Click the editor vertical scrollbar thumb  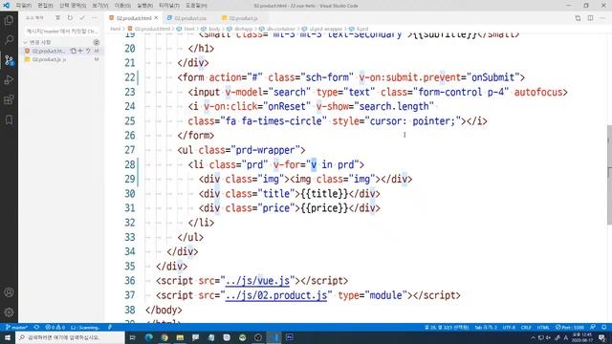coord(609,174)
